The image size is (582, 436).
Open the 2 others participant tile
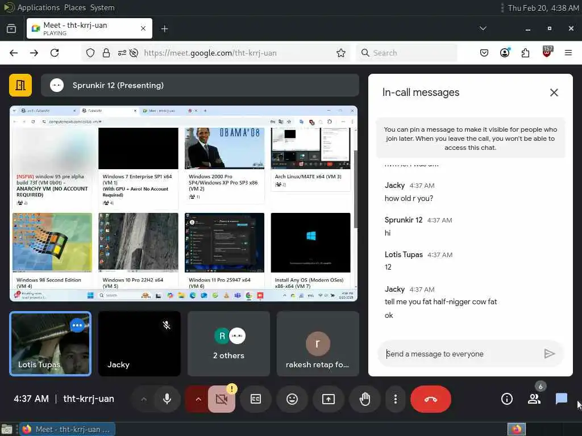(x=228, y=343)
